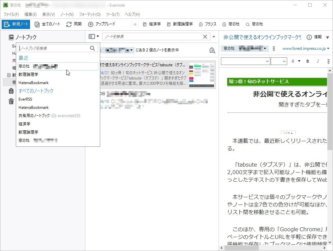The width and height of the screenshot is (333, 251).
Task: Open the notebook selector dropdown above the editor
Action: pyautogui.click(x=245, y=48)
